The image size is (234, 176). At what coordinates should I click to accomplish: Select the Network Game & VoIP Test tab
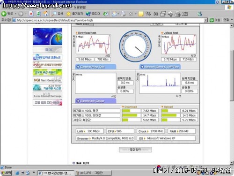pyautogui.click(x=160, y=67)
